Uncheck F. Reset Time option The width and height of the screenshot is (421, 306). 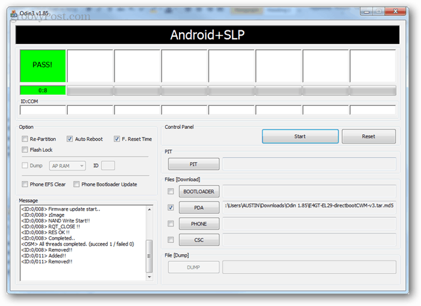(116, 139)
